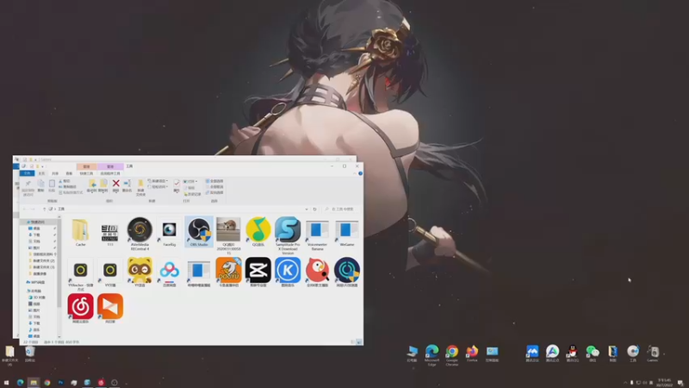Screen dimensions: 689x388
Task: Switch to the View ribbon tab
Action: [69, 173]
